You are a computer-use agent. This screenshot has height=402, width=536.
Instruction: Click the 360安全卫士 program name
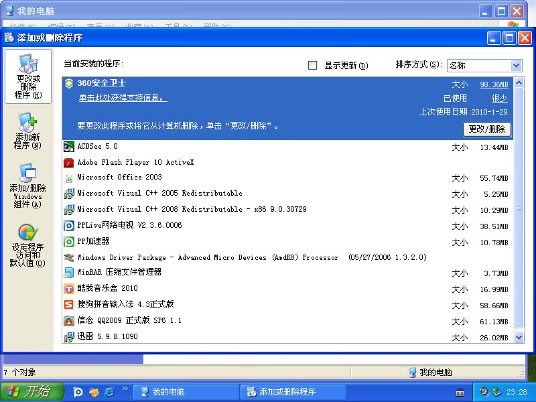(102, 83)
